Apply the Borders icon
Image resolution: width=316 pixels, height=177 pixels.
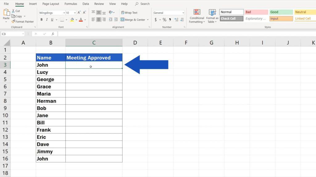(x=62, y=20)
